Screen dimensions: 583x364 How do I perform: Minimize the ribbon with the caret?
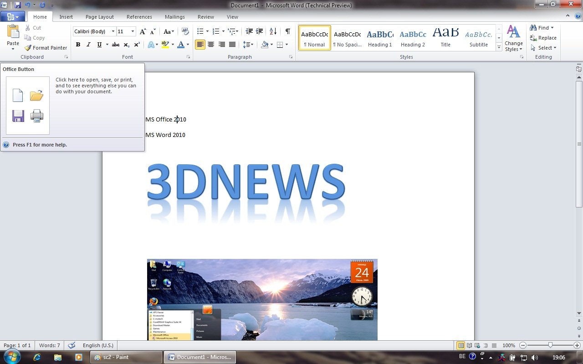point(568,16)
